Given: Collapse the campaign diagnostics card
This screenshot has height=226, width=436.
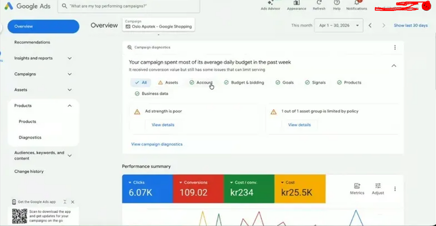Looking at the screenshot, I should (x=393, y=66).
